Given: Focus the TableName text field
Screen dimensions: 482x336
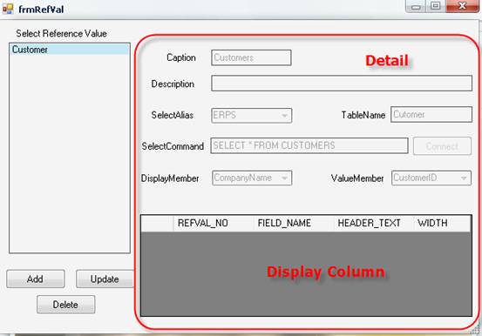Looking at the screenshot, I should 431,115.
